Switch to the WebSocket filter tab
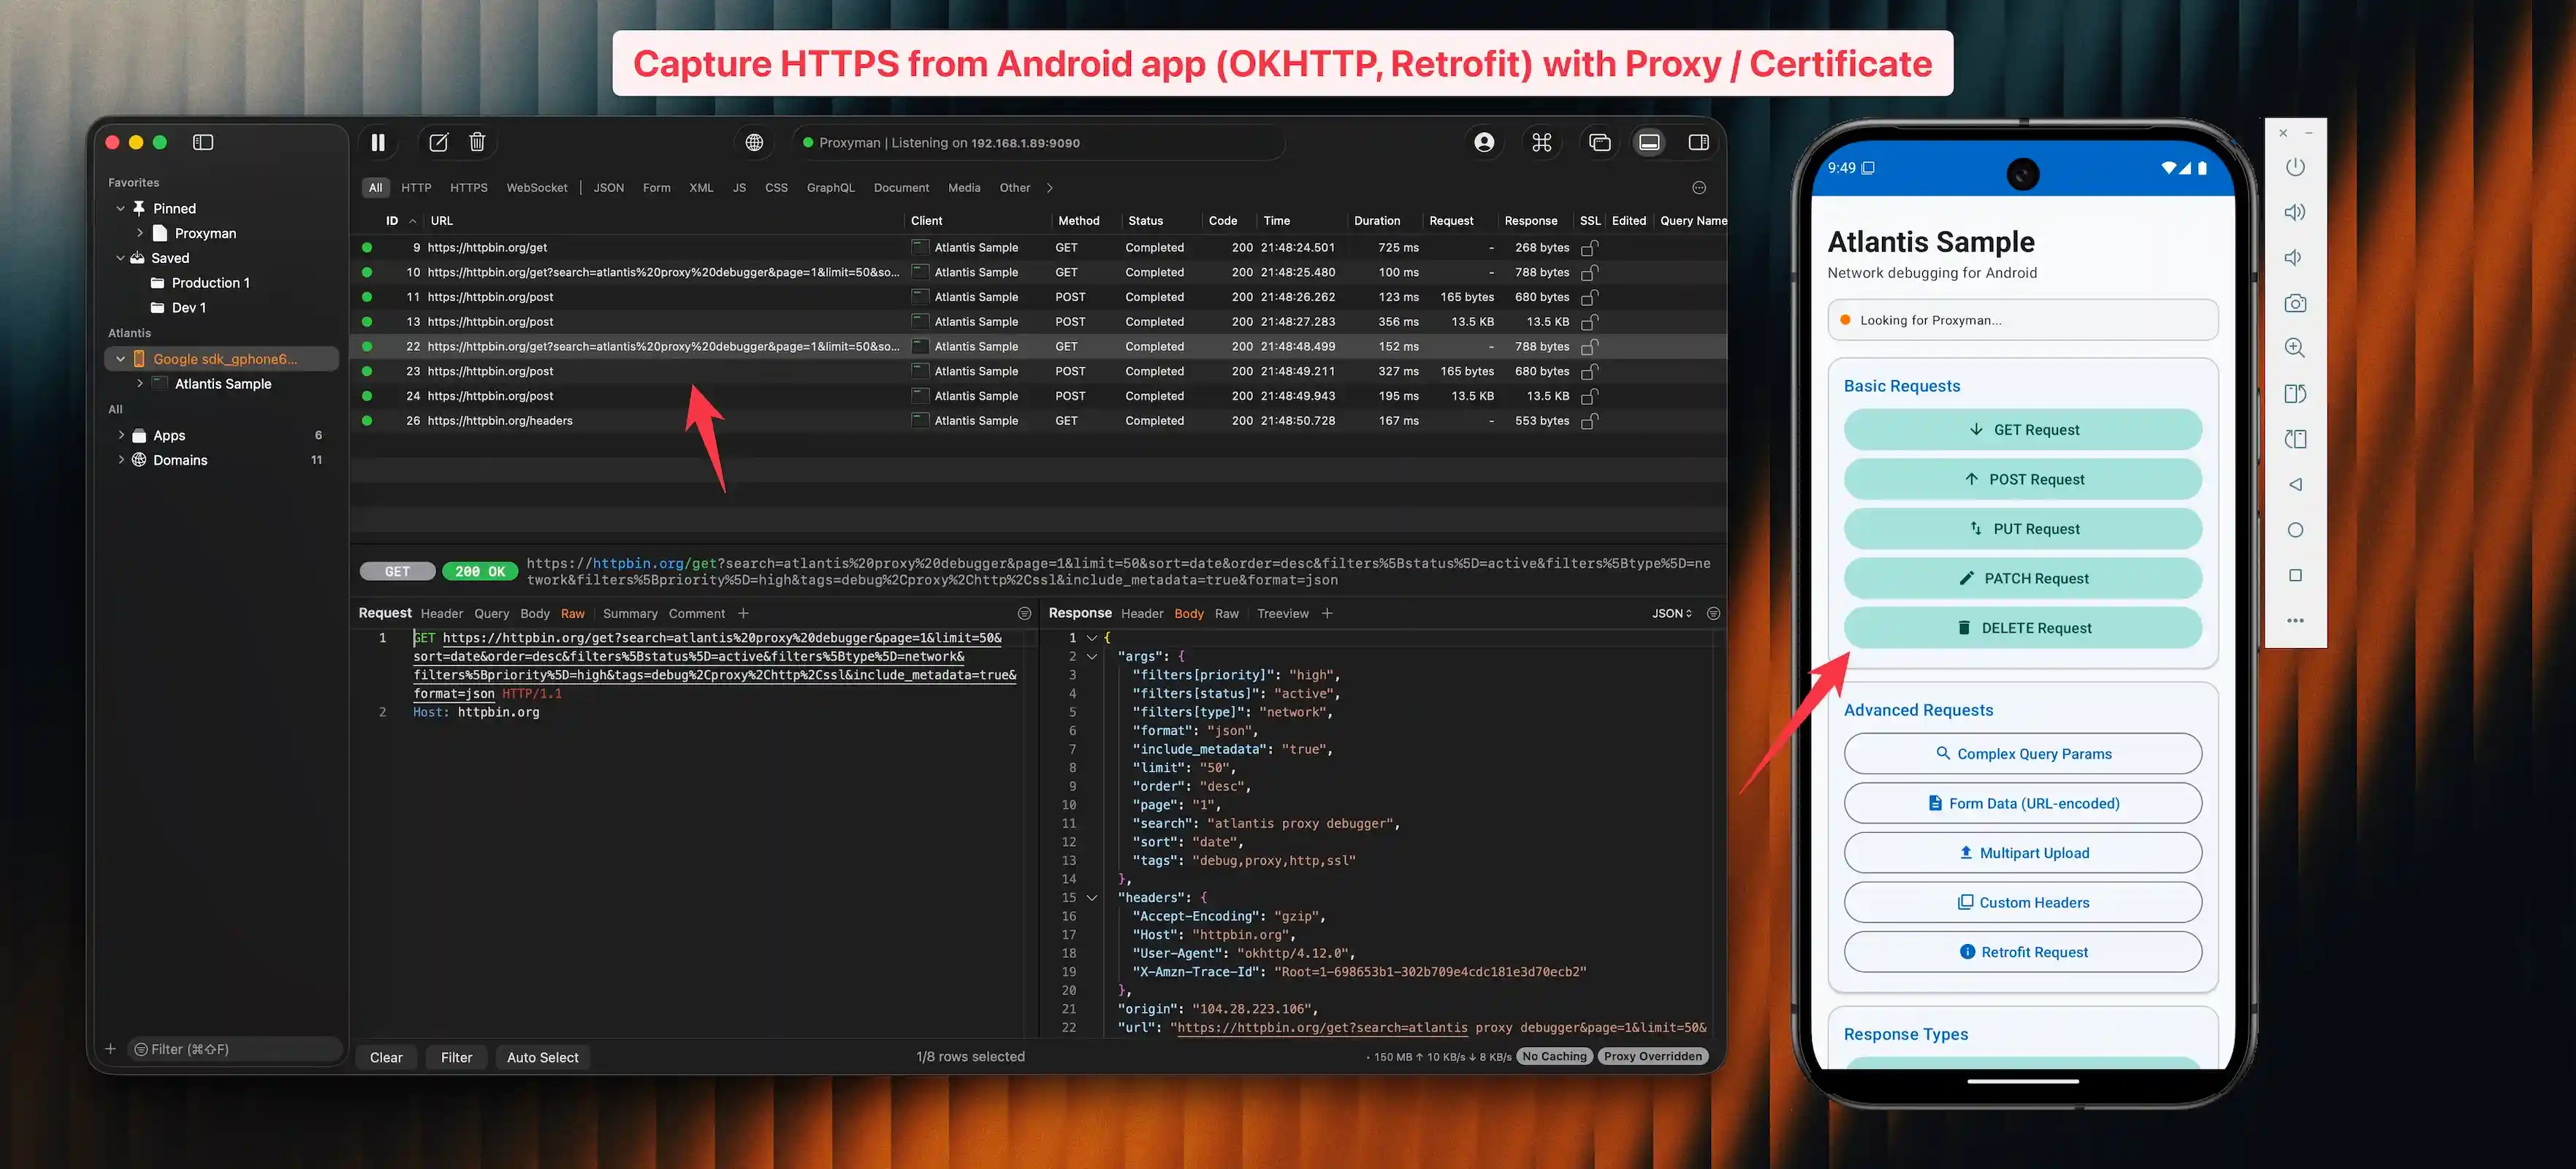The width and height of the screenshot is (2576, 1169). coord(537,187)
